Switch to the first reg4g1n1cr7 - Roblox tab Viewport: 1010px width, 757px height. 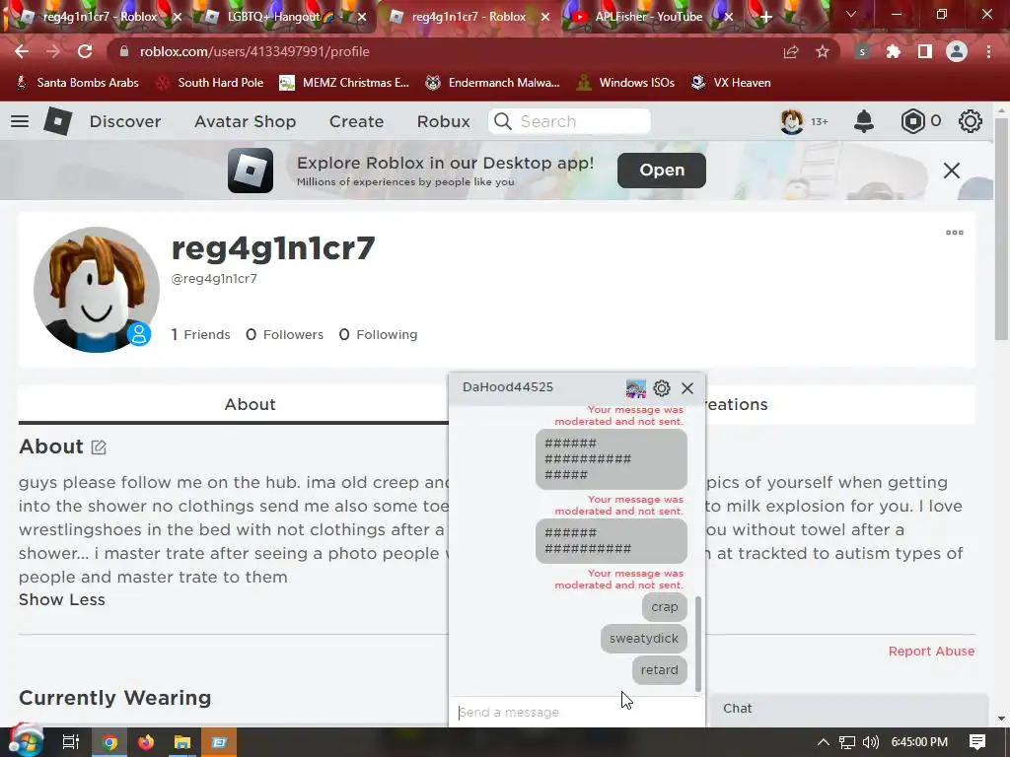point(100,17)
